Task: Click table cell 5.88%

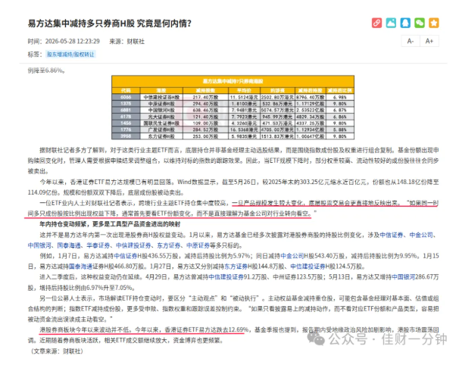Action: click(339, 129)
